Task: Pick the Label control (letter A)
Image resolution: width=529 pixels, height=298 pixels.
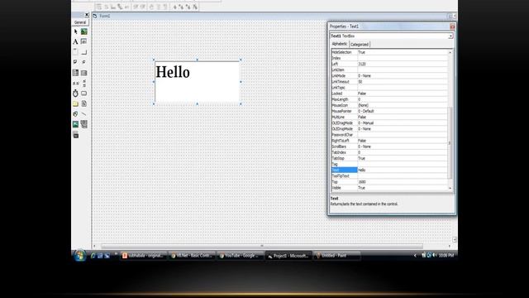Action: pyautogui.click(x=75, y=41)
